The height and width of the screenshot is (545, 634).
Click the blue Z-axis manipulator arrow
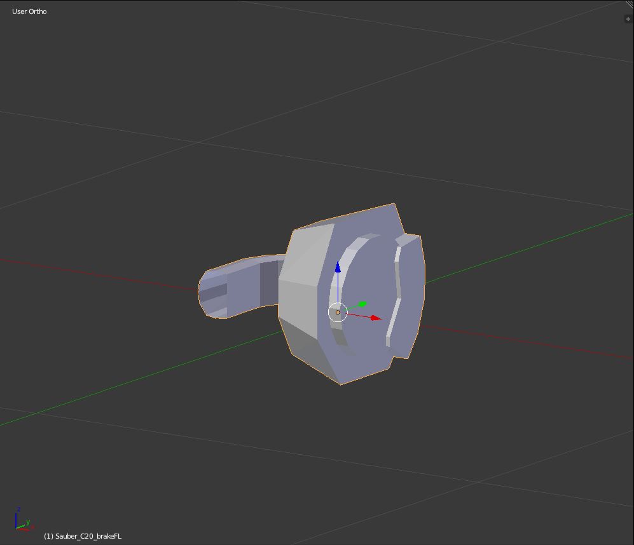click(x=338, y=267)
